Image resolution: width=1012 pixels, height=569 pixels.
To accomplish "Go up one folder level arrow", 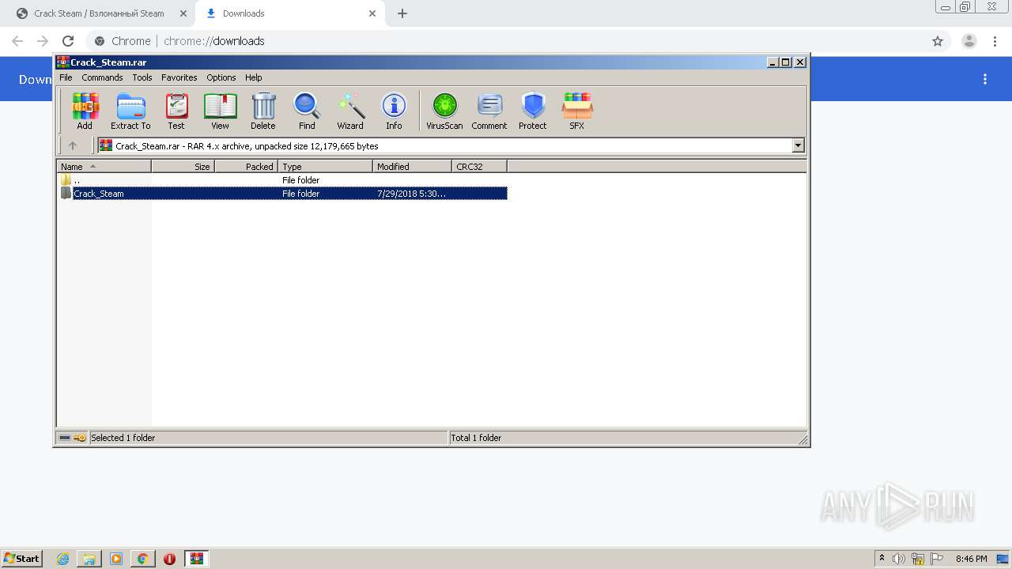I will (73, 145).
